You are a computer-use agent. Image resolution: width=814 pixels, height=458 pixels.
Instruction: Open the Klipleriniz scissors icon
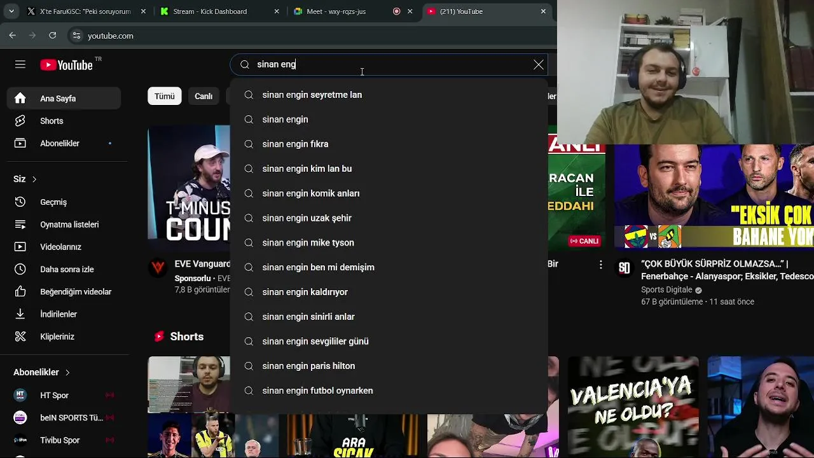pyautogui.click(x=20, y=337)
